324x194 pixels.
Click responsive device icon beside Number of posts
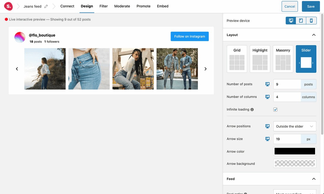tap(267, 84)
